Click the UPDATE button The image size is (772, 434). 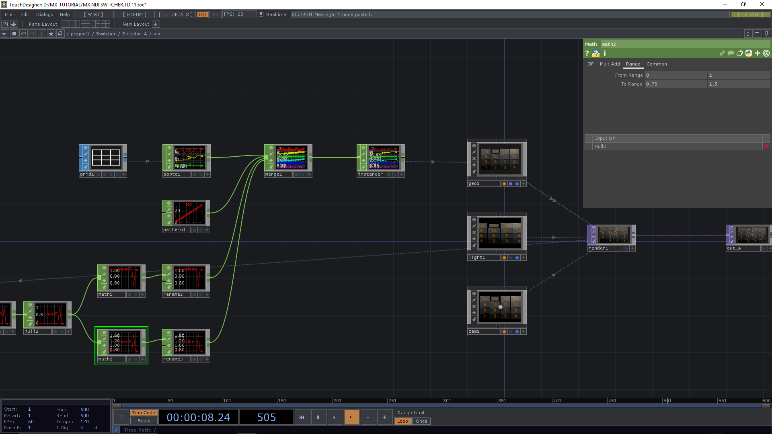click(x=750, y=14)
